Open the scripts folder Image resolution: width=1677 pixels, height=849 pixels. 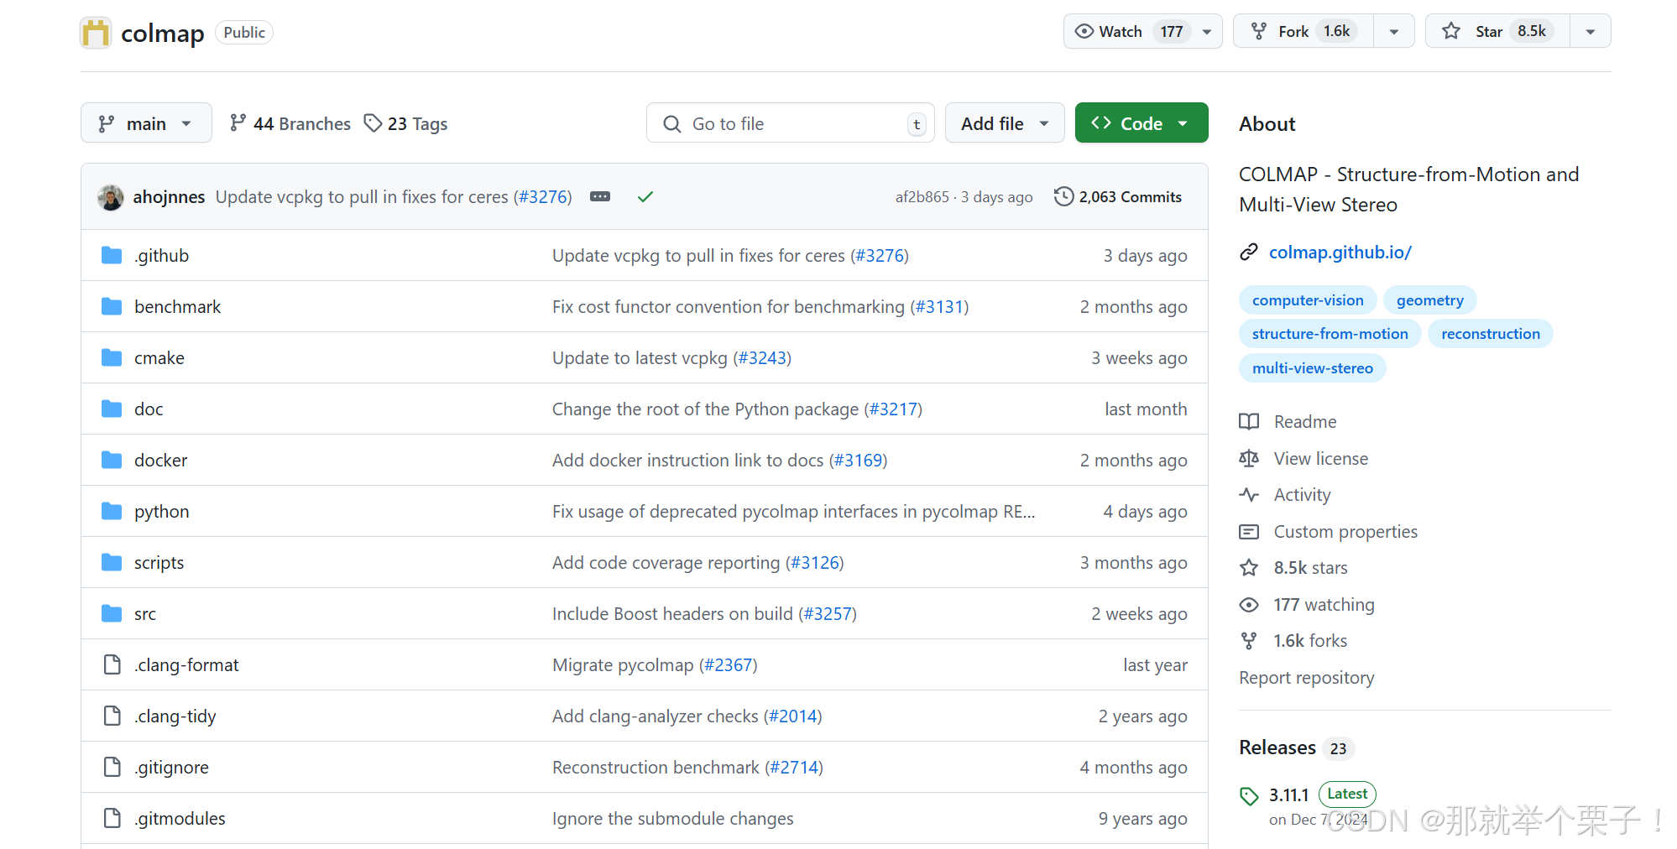[159, 563]
